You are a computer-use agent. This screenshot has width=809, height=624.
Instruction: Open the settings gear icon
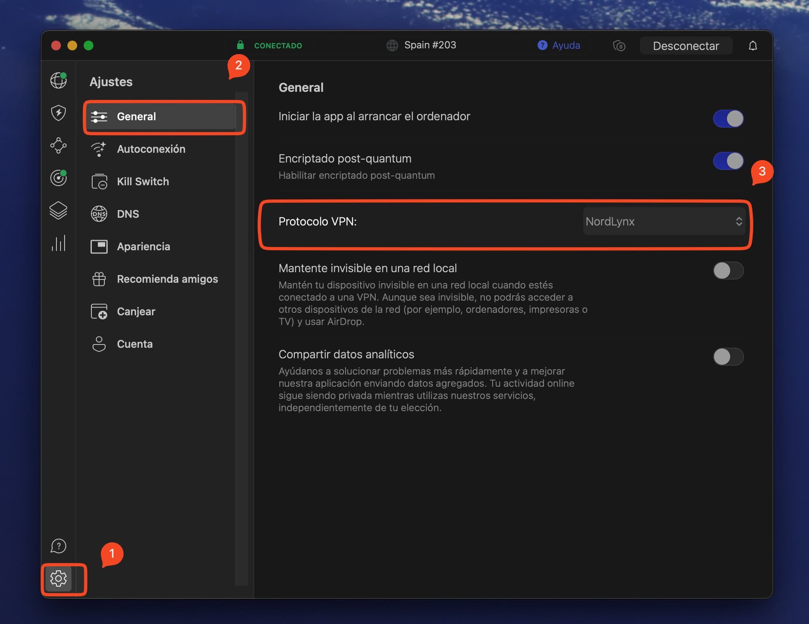click(58, 578)
